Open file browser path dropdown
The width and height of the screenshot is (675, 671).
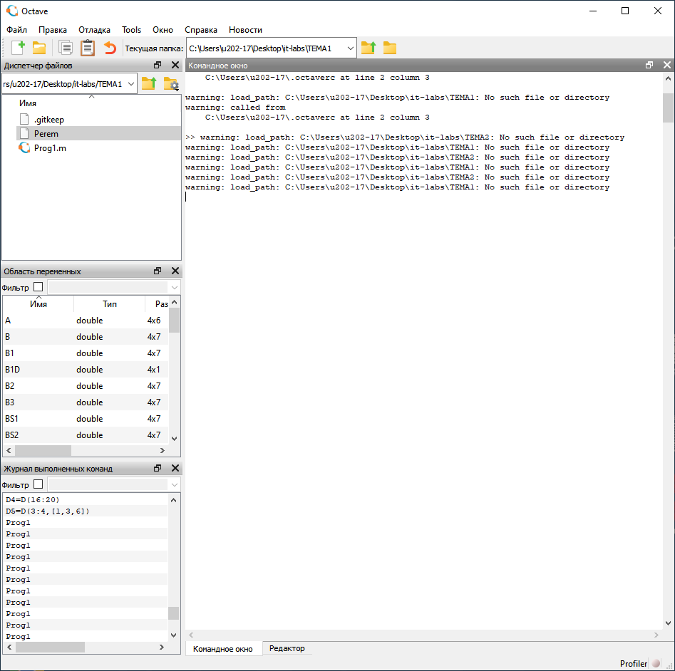[130, 84]
